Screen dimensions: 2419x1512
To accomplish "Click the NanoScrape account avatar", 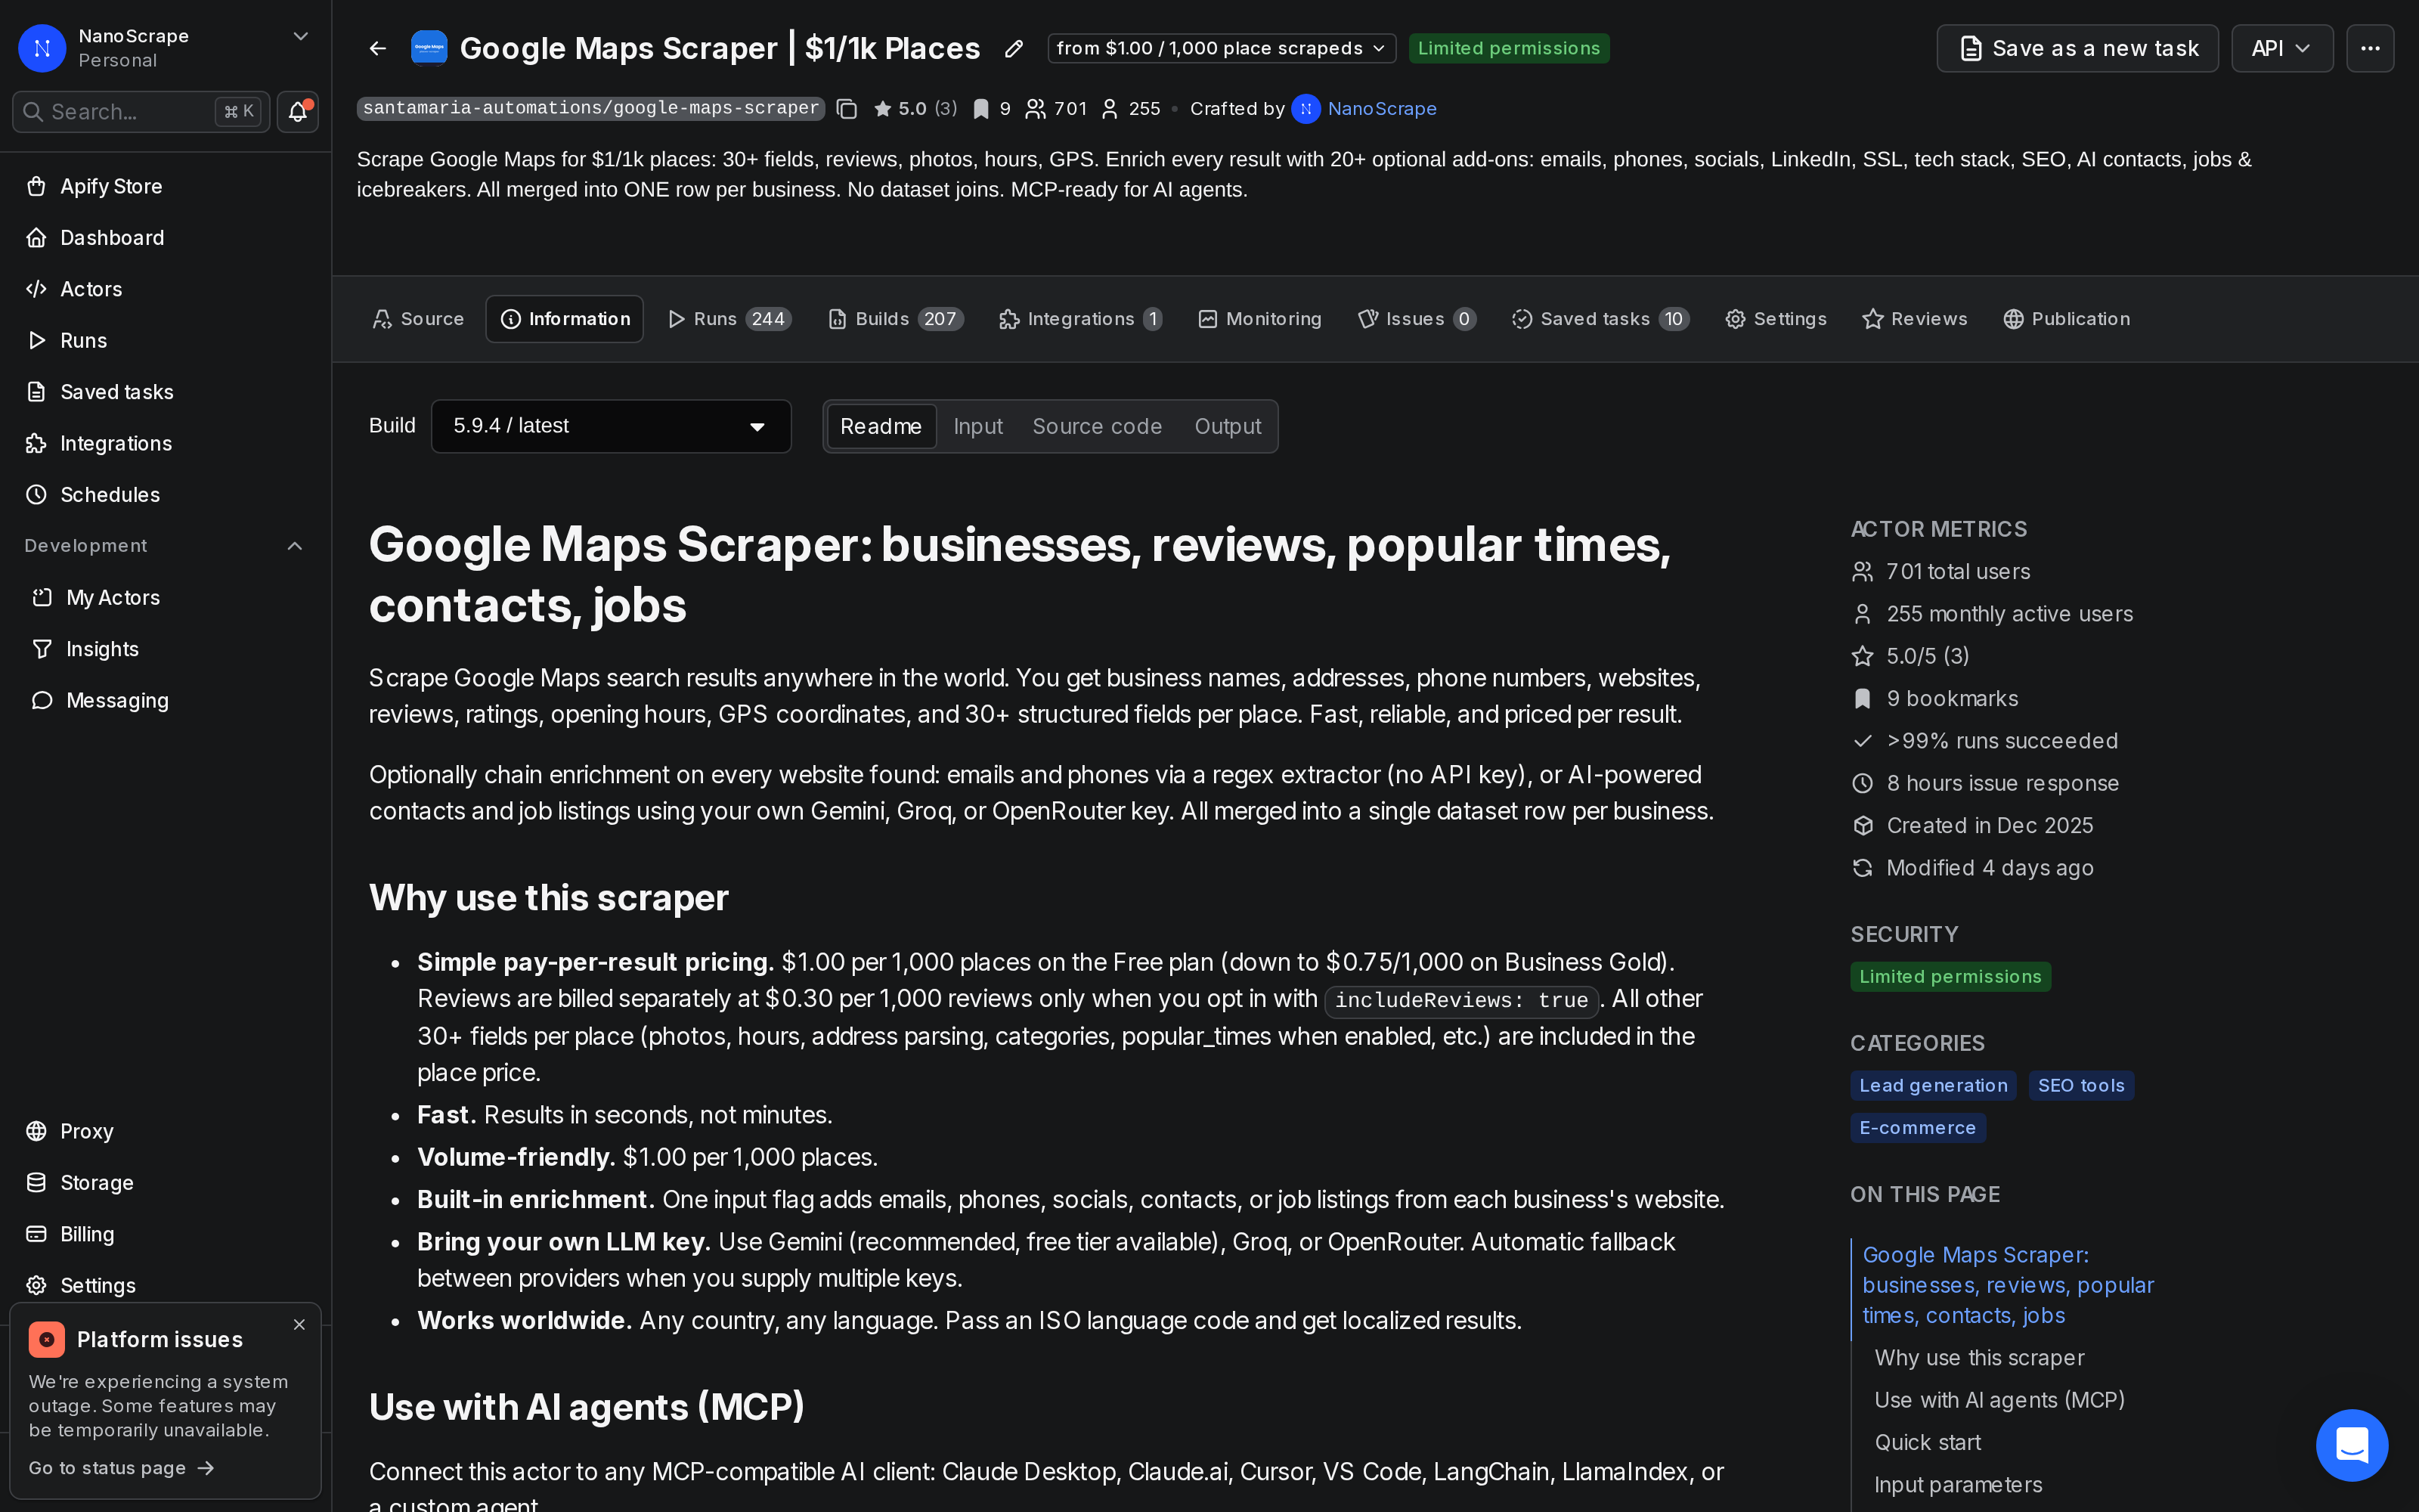I will (x=42, y=48).
